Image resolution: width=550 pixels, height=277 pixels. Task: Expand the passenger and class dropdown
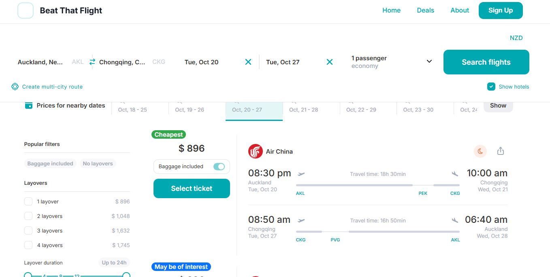pos(429,61)
